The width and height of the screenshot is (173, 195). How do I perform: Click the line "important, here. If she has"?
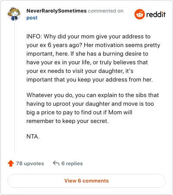point(87,53)
